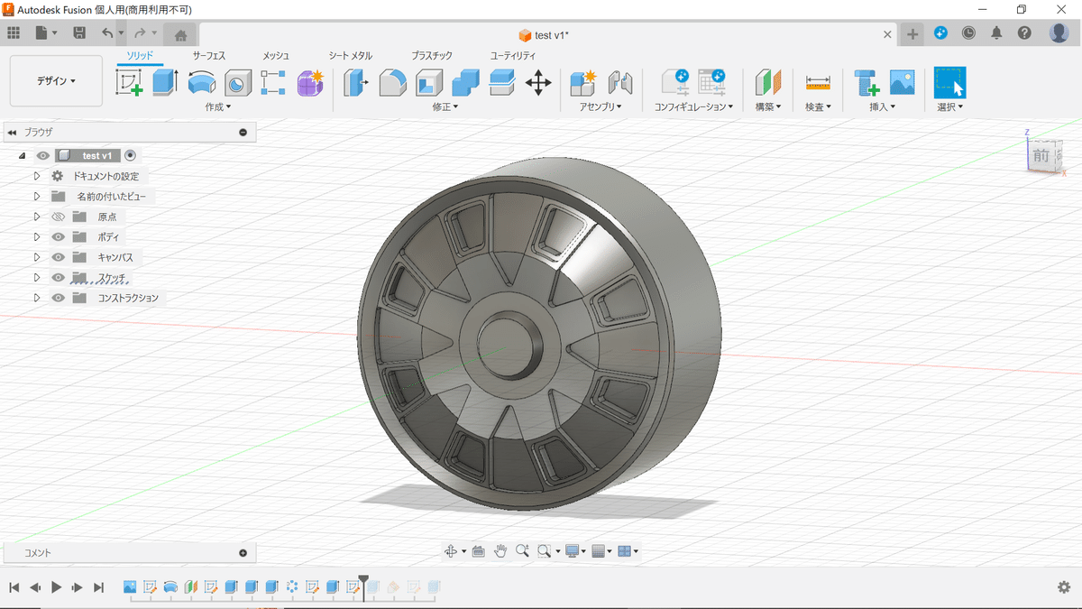Hide the ボディ folder
The width and height of the screenshot is (1082, 609).
click(x=59, y=237)
